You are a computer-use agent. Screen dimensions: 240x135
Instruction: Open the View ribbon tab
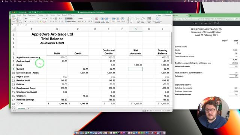tap(58, 15)
